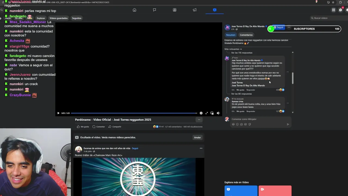Play the Chainsaw Man trailer thumbnail
Image resolution: width=348 pixels, height=196 pixels.
139,177
